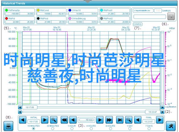Viewport: 179px width, 132px height.
Task: Click RtdCond value 19.600
Action: tap(44, 14)
